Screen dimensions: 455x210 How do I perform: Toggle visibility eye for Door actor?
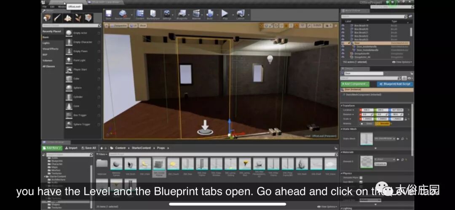tap(343, 43)
